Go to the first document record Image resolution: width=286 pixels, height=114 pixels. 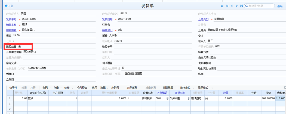pos(227,6)
